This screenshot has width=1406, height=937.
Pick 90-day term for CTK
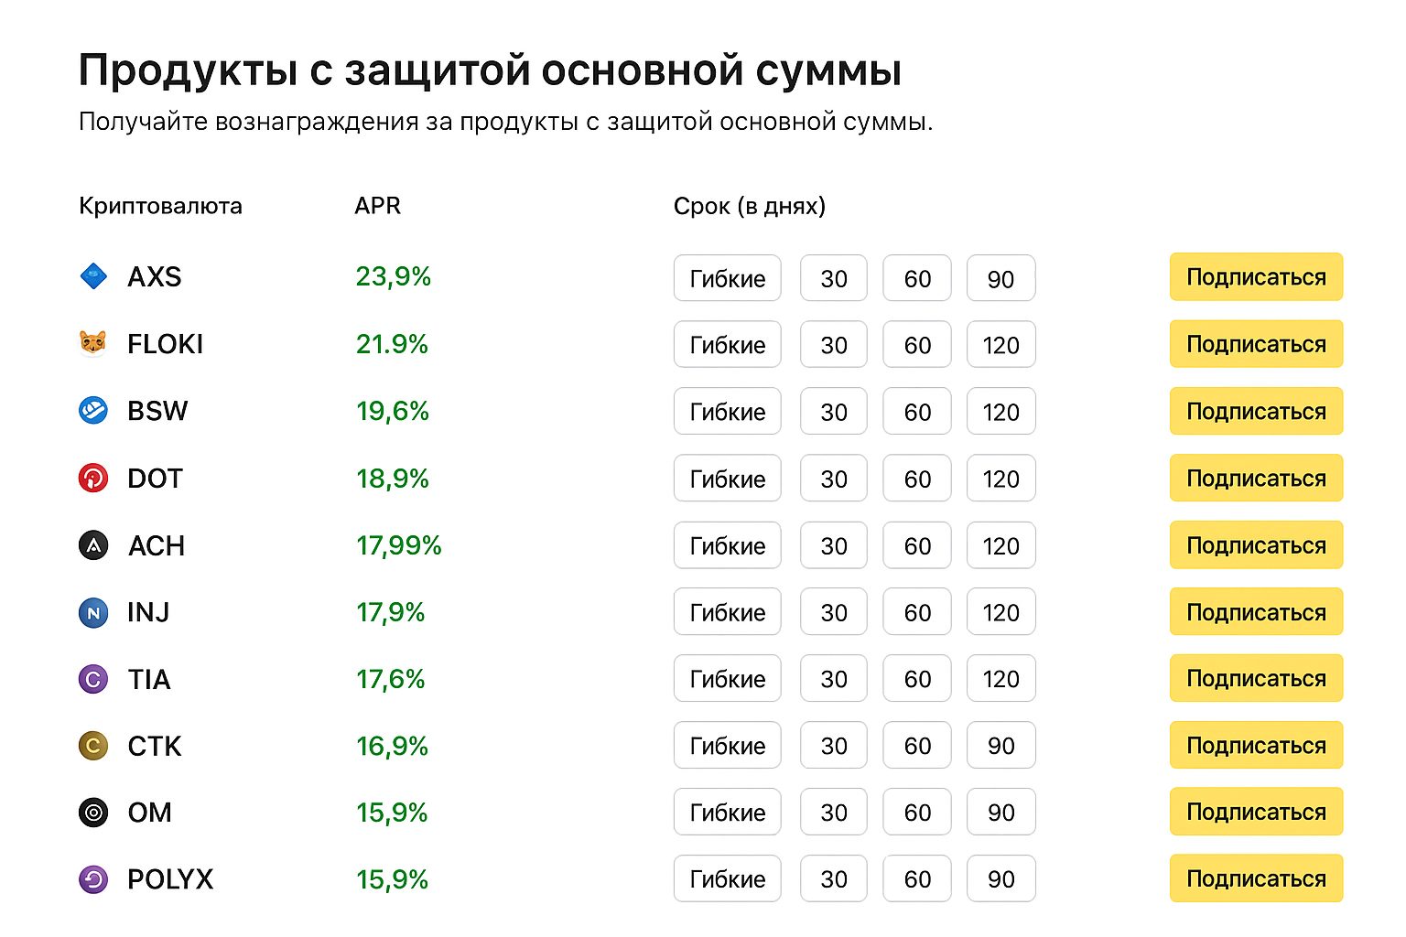[1000, 746]
